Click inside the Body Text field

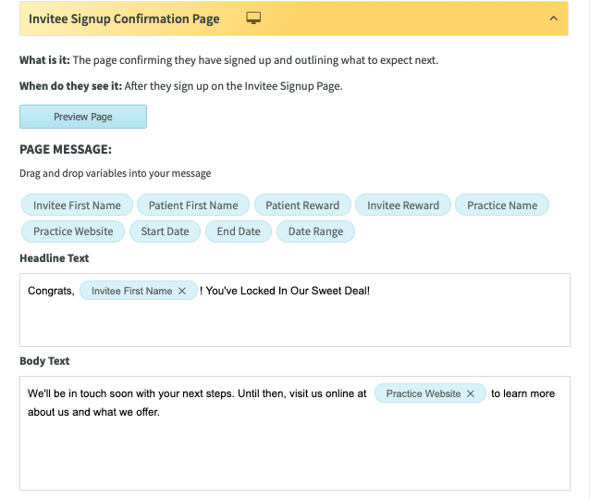coord(295,433)
